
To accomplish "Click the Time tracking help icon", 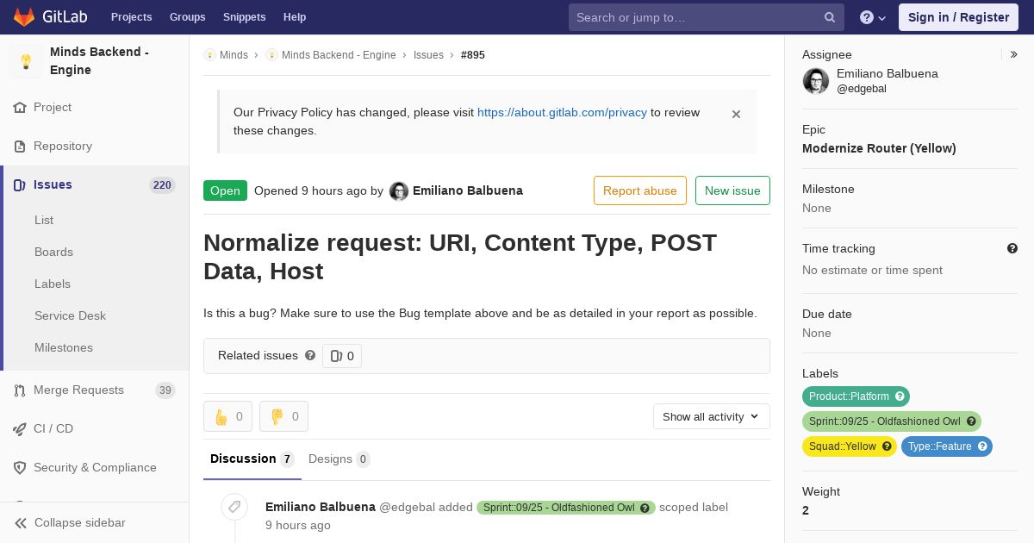I will [1012, 248].
